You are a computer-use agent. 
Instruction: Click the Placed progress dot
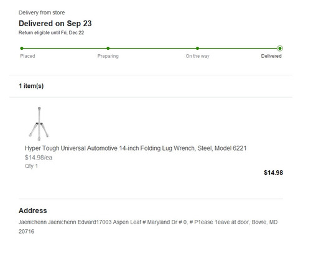[x=22, y=49]
